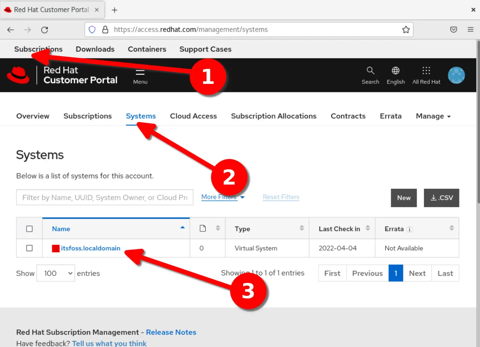
Task: Click the Red Hat fedora logo
Action: coord(18,75)
